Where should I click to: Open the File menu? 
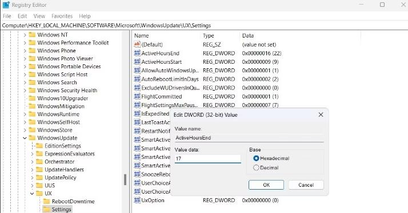(7, 16)
